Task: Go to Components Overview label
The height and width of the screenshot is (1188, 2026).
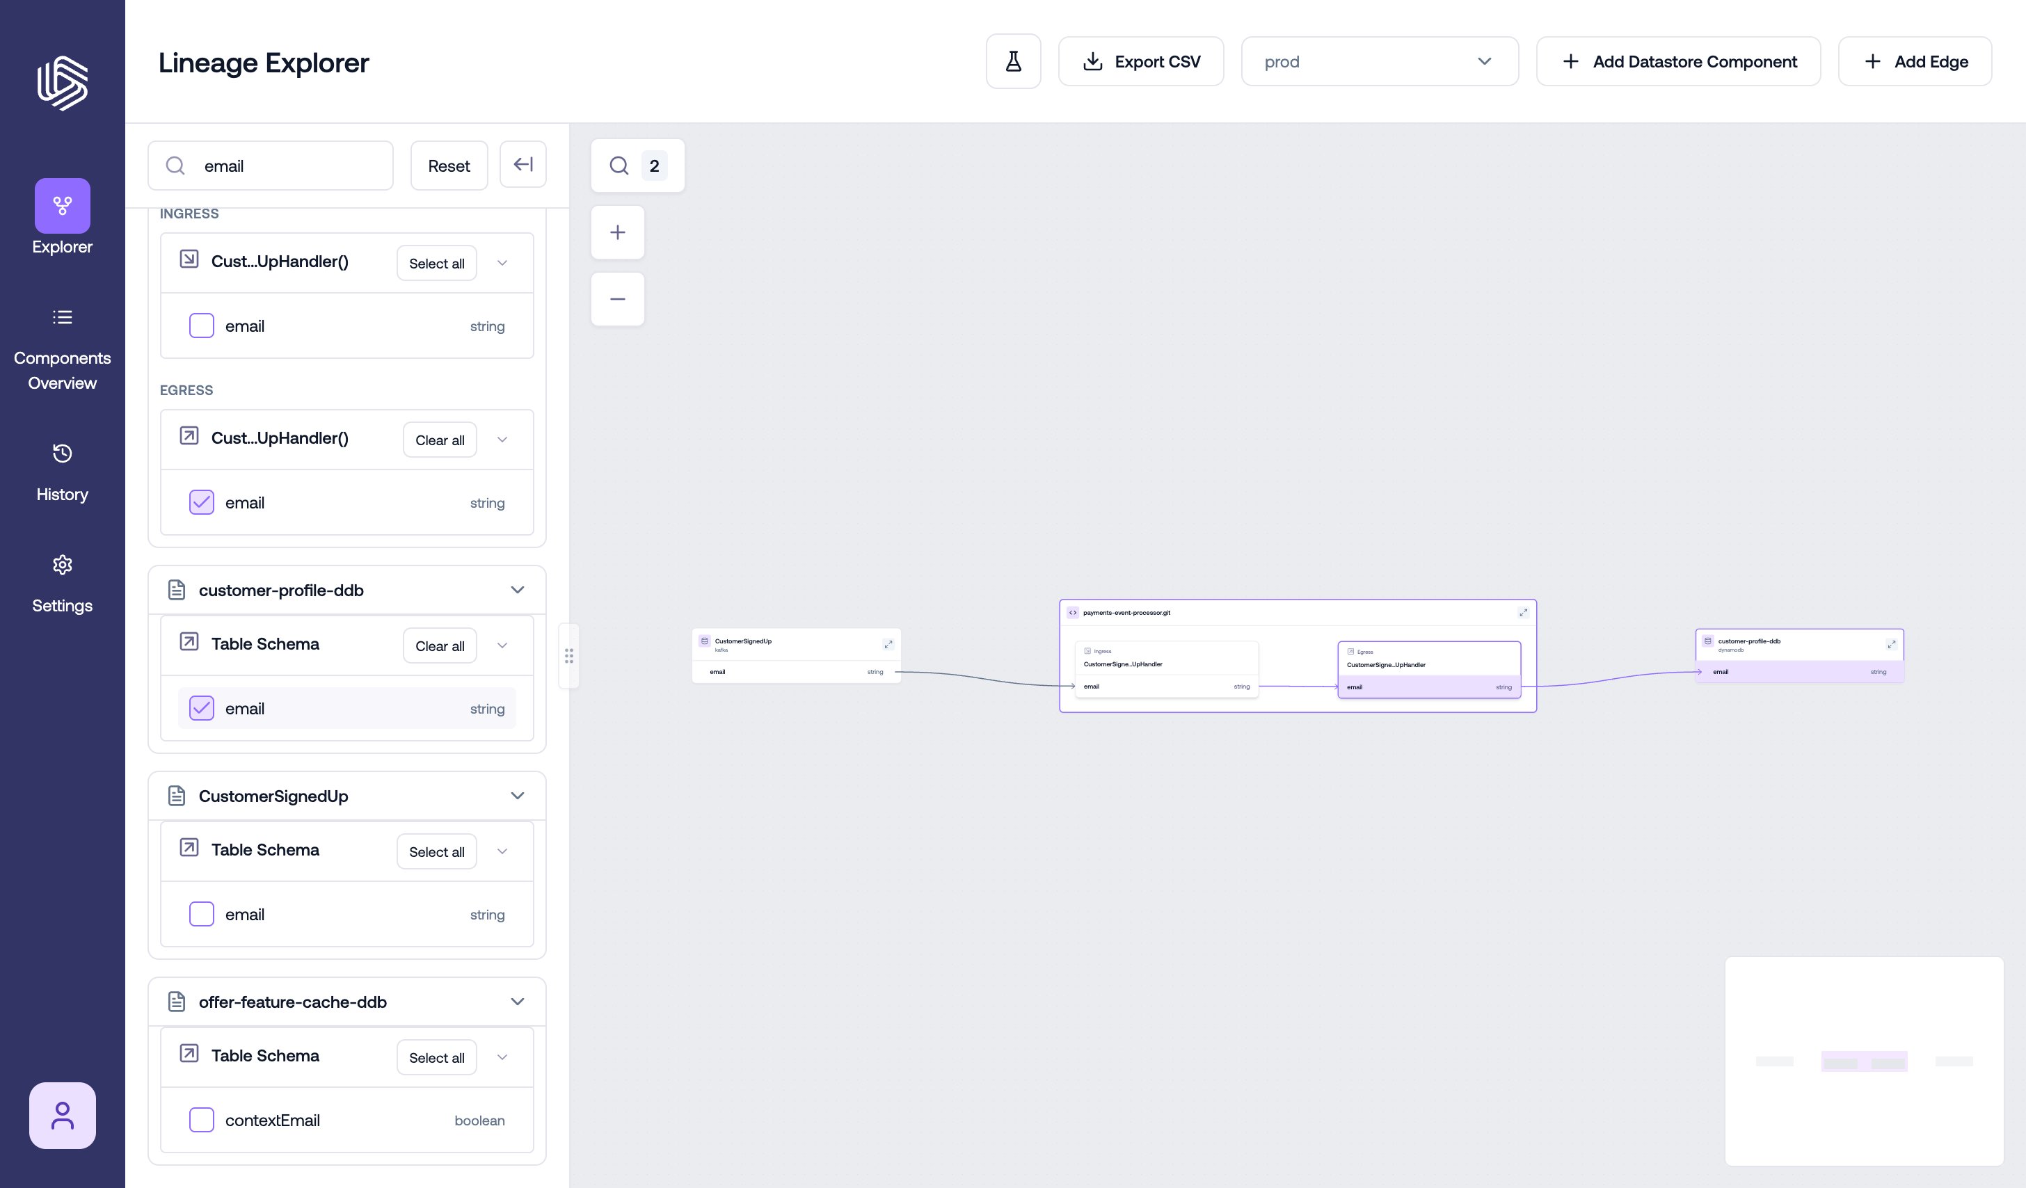Action: point(63,371)
